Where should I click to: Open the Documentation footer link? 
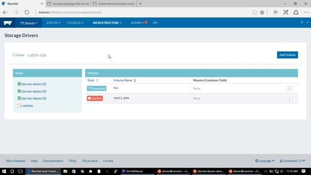click(x=53, y=161)
